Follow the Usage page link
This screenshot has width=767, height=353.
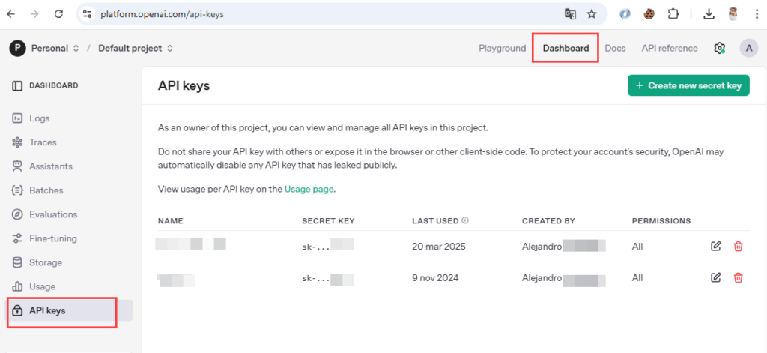click(309, 189)
